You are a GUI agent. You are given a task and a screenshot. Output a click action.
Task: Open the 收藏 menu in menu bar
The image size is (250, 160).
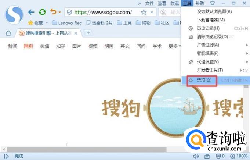(174, 3)
